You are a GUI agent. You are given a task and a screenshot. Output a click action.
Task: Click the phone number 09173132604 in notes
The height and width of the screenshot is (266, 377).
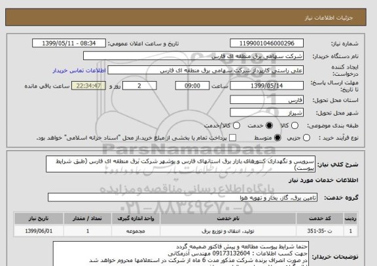231,254
